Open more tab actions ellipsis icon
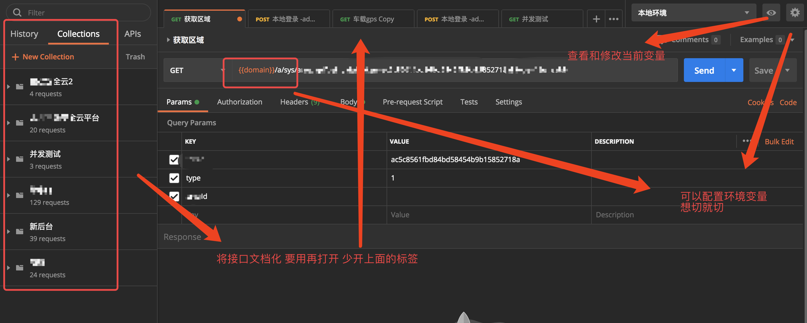Viewport: 807px width, 323px height. (613, 18)
